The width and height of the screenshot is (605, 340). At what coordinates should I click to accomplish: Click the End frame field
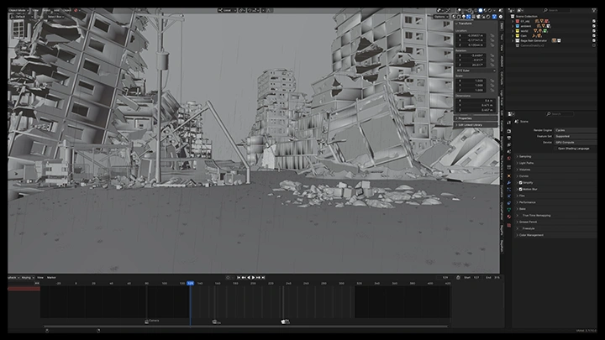click(x=493, y=278)
